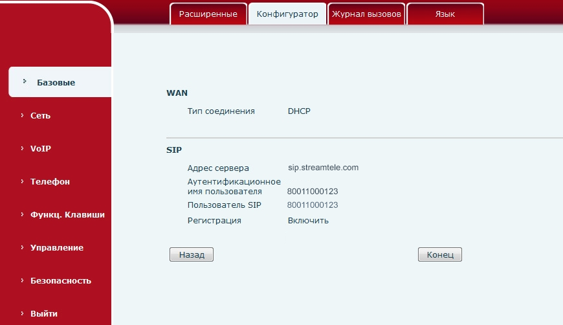Click the Пользователь SIP value
Image resolution: width=563 pixels, height=325 pixels.
click(313, 205)
